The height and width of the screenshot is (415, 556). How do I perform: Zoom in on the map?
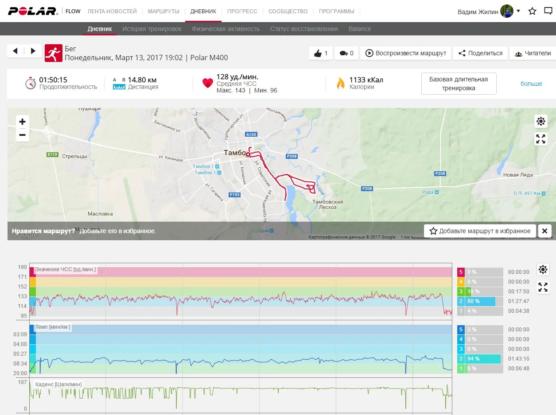23,122
